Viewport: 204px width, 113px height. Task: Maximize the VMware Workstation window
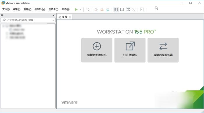[191, 3]
